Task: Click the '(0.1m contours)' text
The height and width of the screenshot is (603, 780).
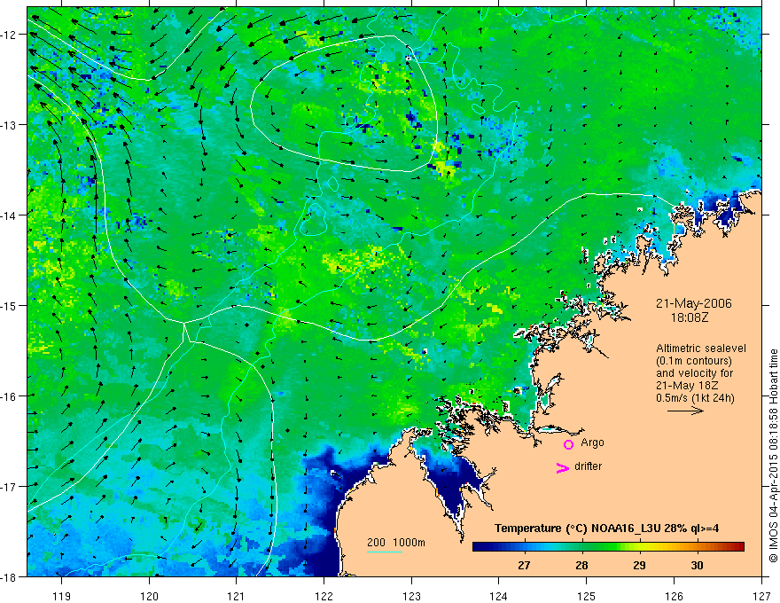Action: tap(694, 361)
